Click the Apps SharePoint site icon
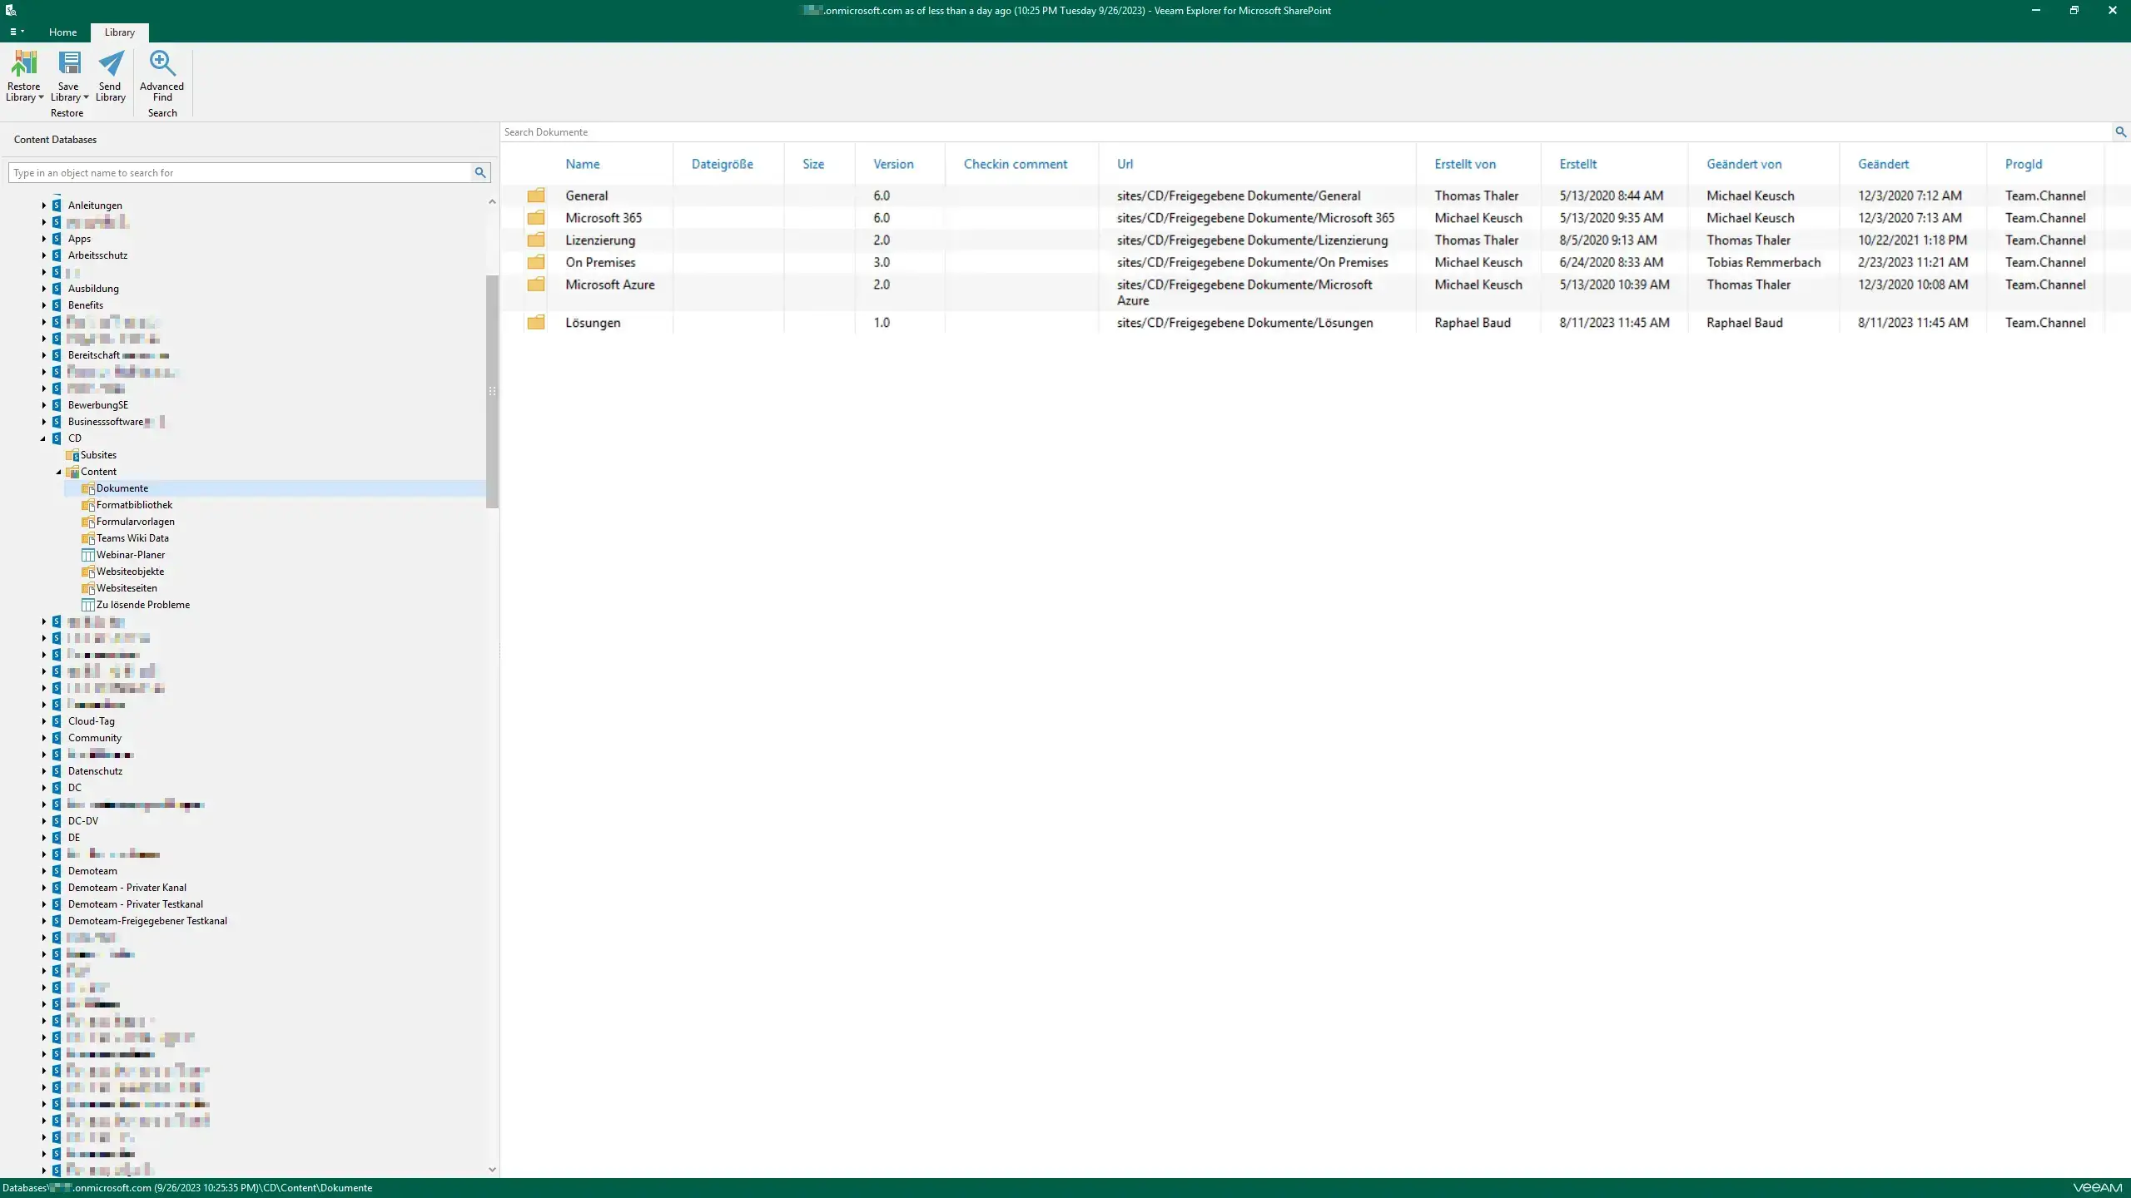2131x1198 pixels. 57,239
